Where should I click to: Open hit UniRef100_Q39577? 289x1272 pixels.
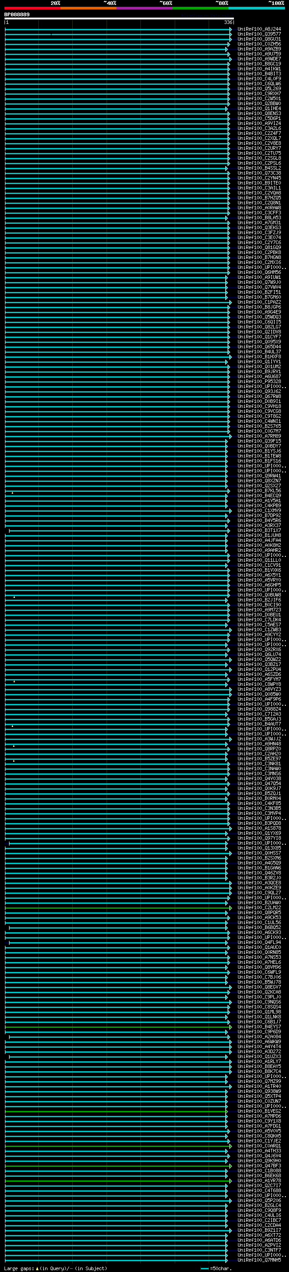[x=259, y=34]
